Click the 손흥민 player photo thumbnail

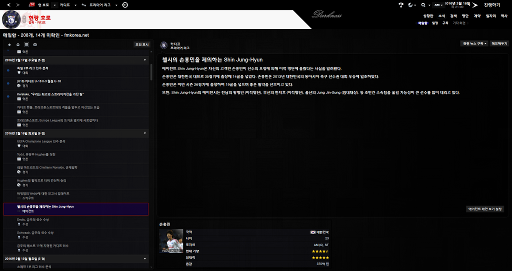tap(171, 241)
